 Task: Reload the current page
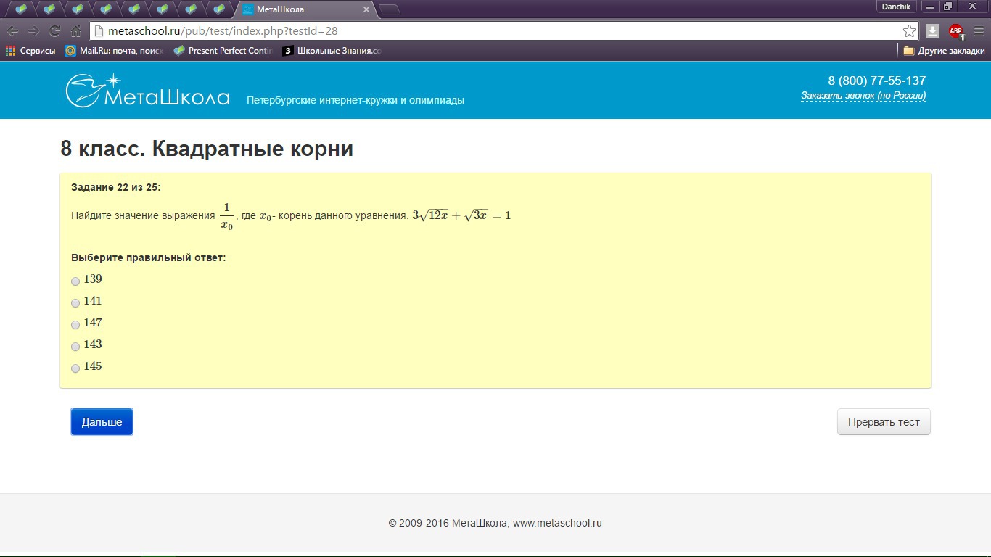54,31
